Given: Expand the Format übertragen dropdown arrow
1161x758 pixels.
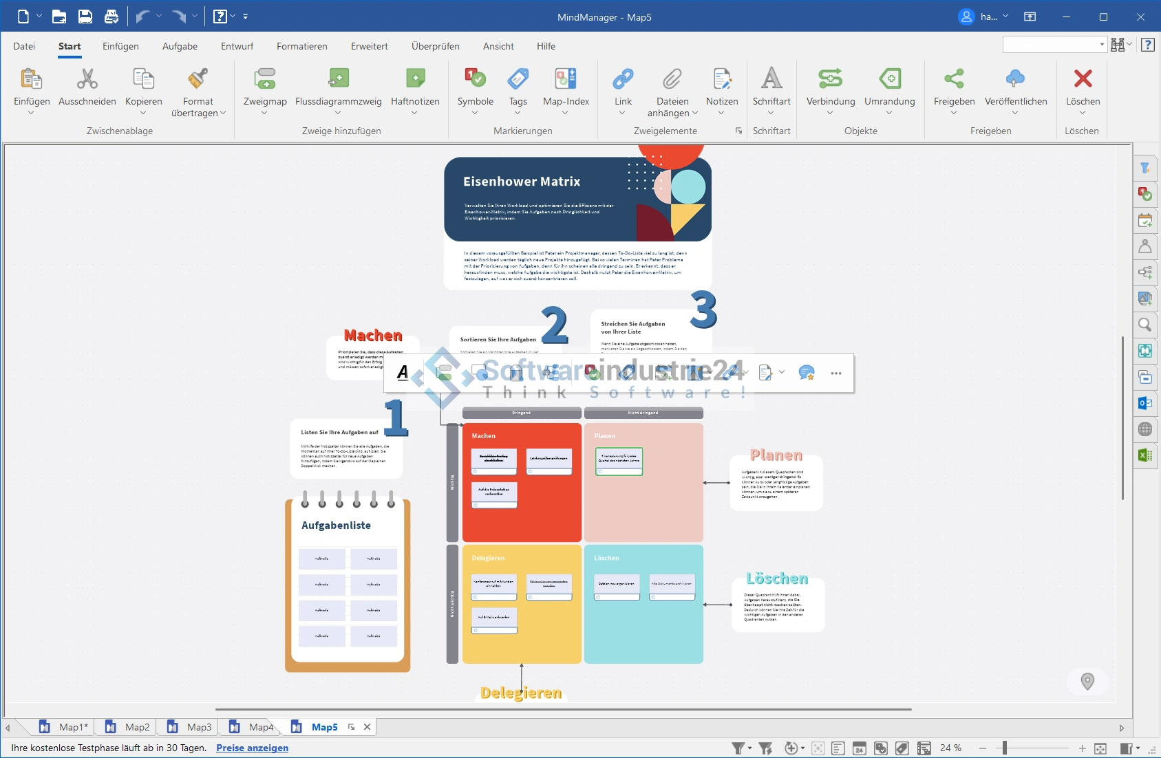Looking at the screenshot, I should pos(223,113).
